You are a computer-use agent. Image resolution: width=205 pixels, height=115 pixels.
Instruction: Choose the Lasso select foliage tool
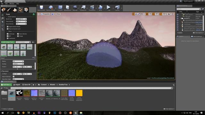click(3, 26)
